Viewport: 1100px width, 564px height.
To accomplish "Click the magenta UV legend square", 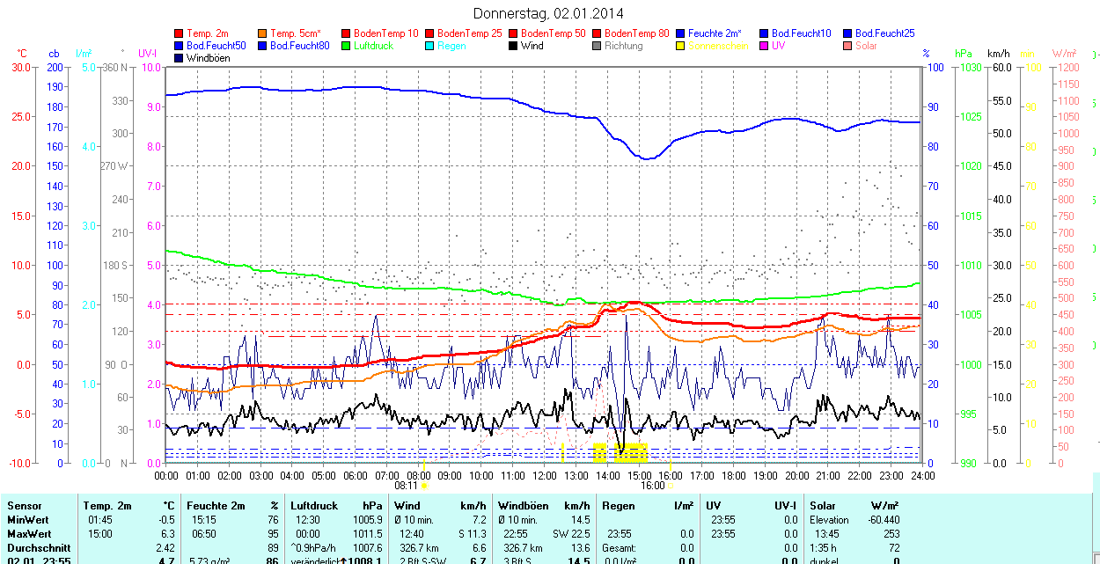I will tap(764, 46).
